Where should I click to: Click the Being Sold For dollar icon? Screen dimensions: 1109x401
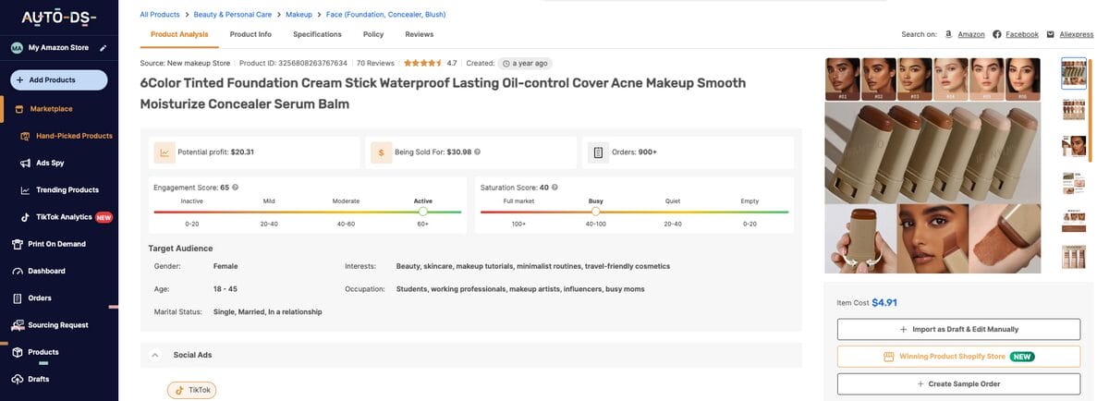(381, 152)
